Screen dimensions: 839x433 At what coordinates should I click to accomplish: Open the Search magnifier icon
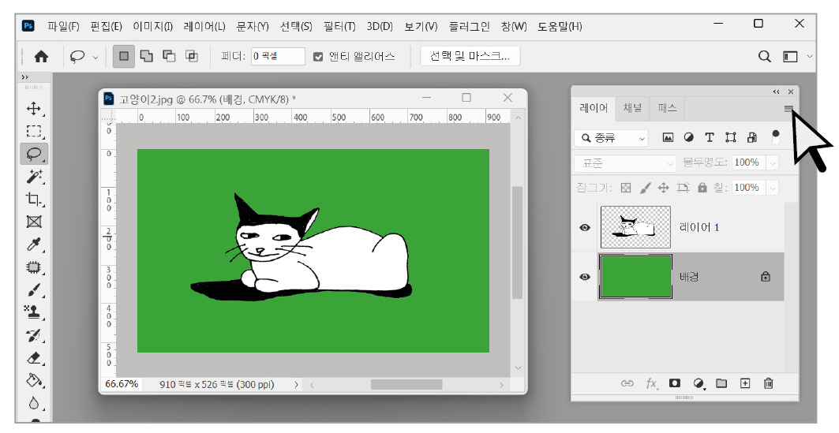click(x=765, y=56)
